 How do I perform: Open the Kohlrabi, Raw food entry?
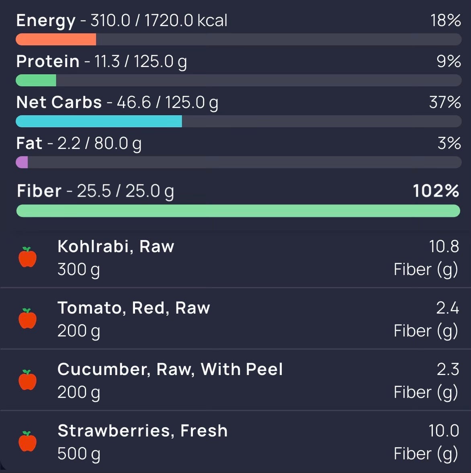[235, 258]
